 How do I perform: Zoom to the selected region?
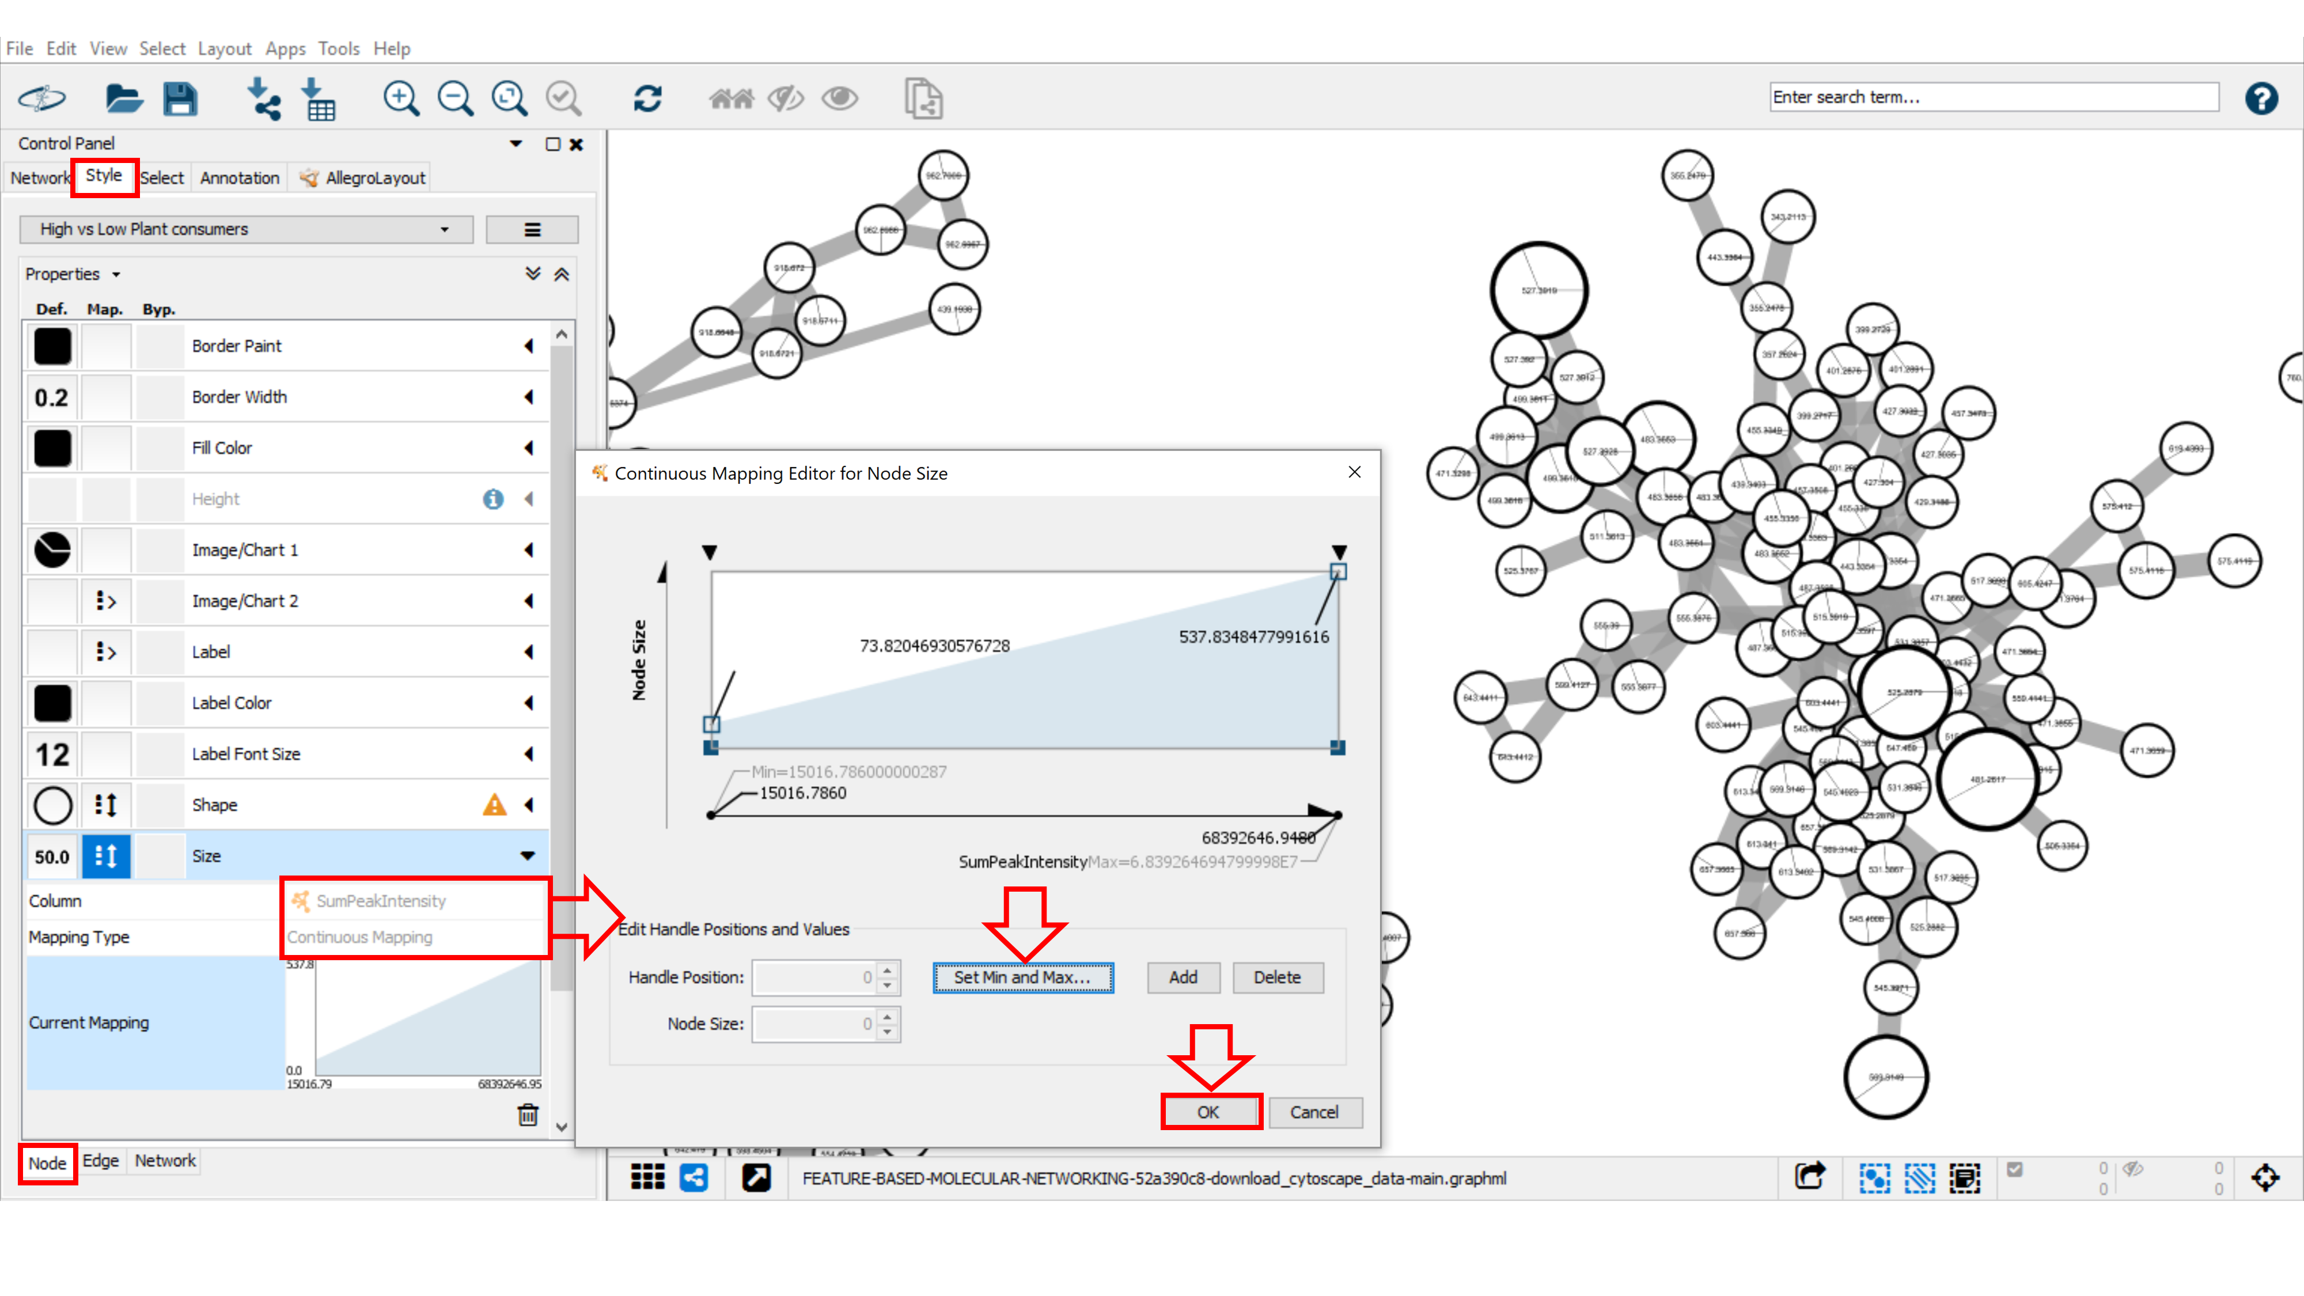563,98
